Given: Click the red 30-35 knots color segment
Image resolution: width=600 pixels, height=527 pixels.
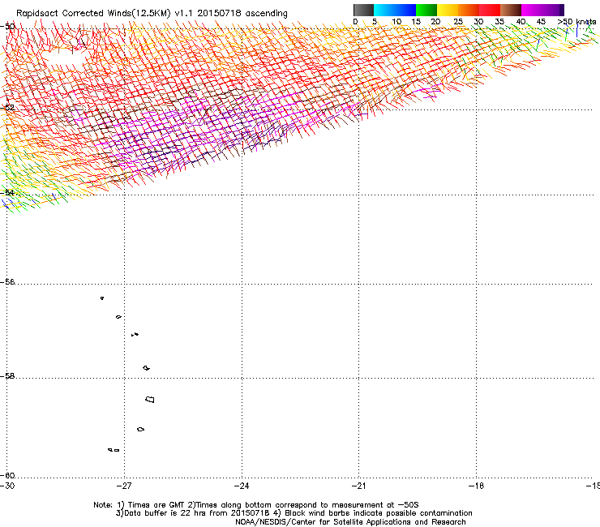Looking at the screenshot, I should 490,10.
